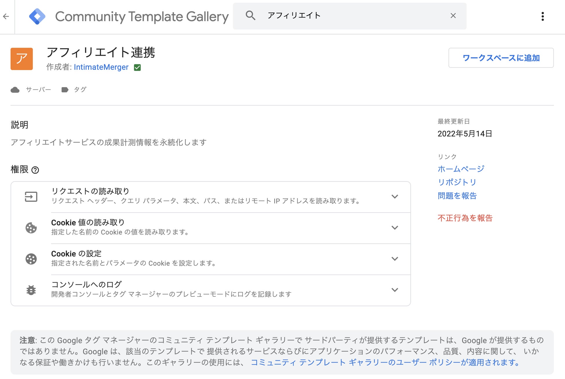This screenshot has width=565, height=379.
Task: Click the タグ label icon
Action: click(65, 90)
